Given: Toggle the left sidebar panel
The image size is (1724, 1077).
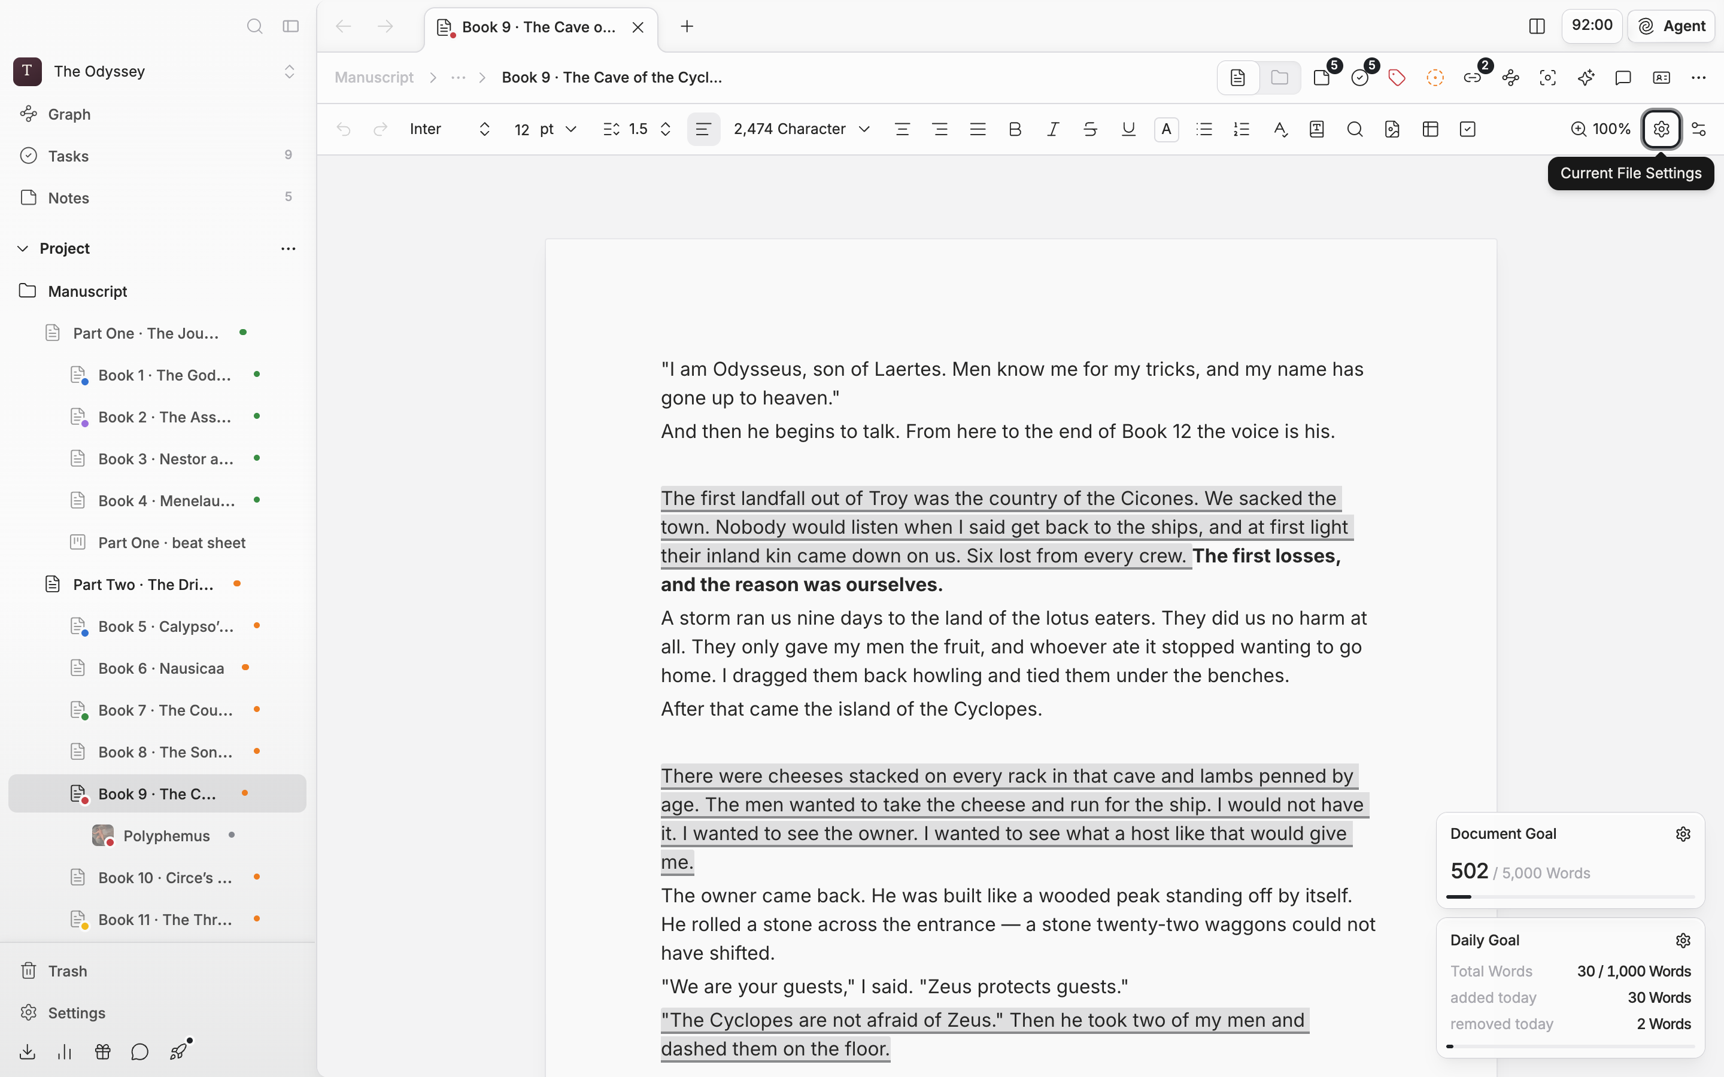Looking at the screenshot, I should [291, 26].
